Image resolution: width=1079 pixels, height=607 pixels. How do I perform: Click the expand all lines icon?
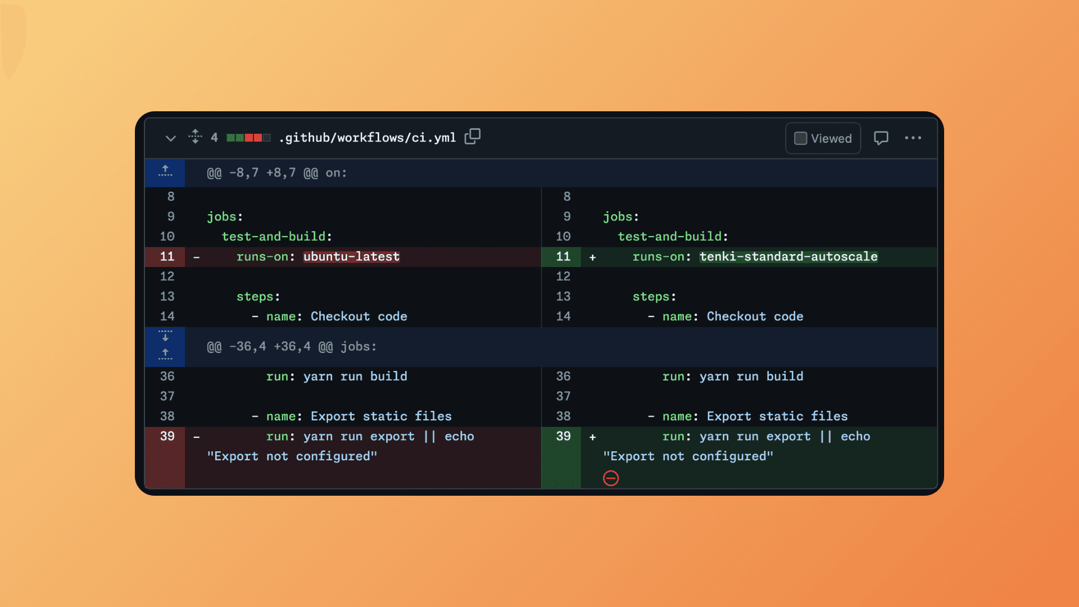click(195, 137)
